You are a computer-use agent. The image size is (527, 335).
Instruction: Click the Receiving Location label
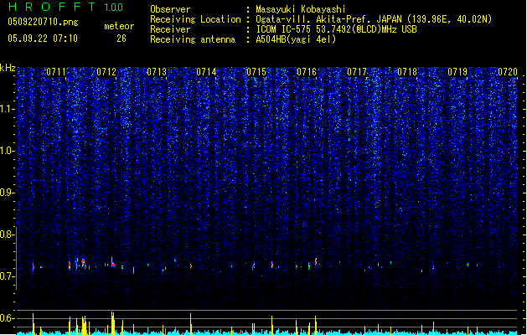[x=195, y=19]
